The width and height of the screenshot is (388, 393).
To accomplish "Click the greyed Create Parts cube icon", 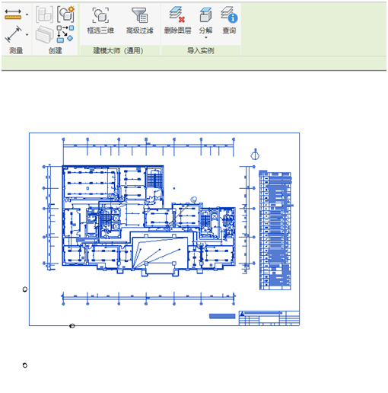I will tap(45, 14).
